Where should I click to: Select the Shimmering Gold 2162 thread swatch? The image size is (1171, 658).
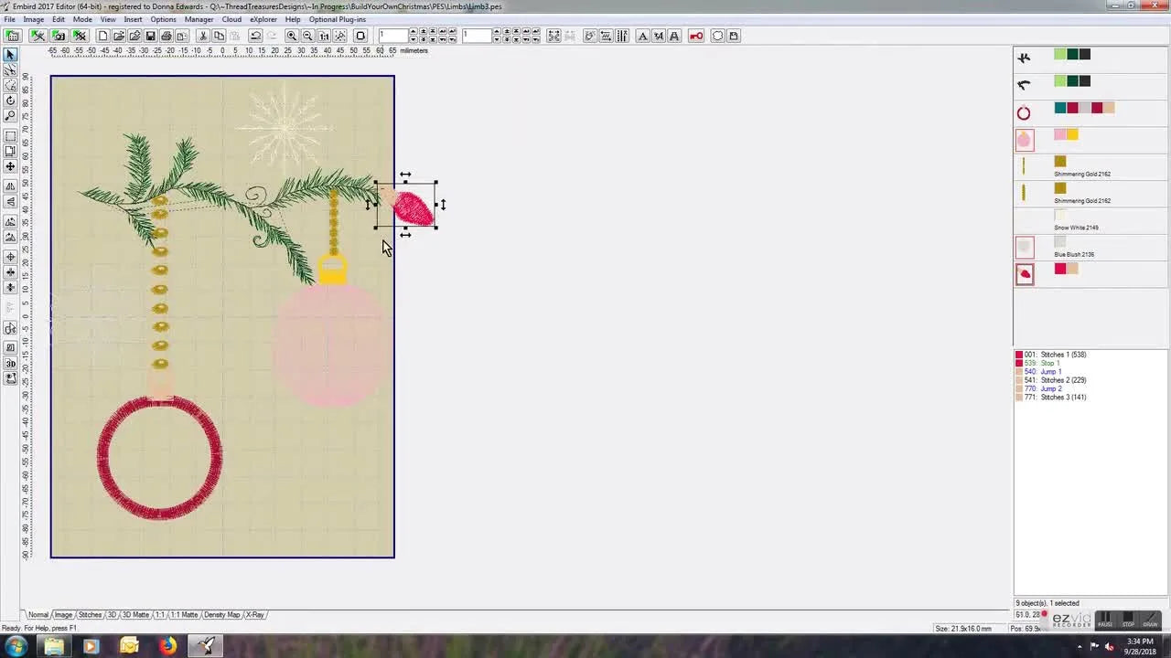(1059, 162)
